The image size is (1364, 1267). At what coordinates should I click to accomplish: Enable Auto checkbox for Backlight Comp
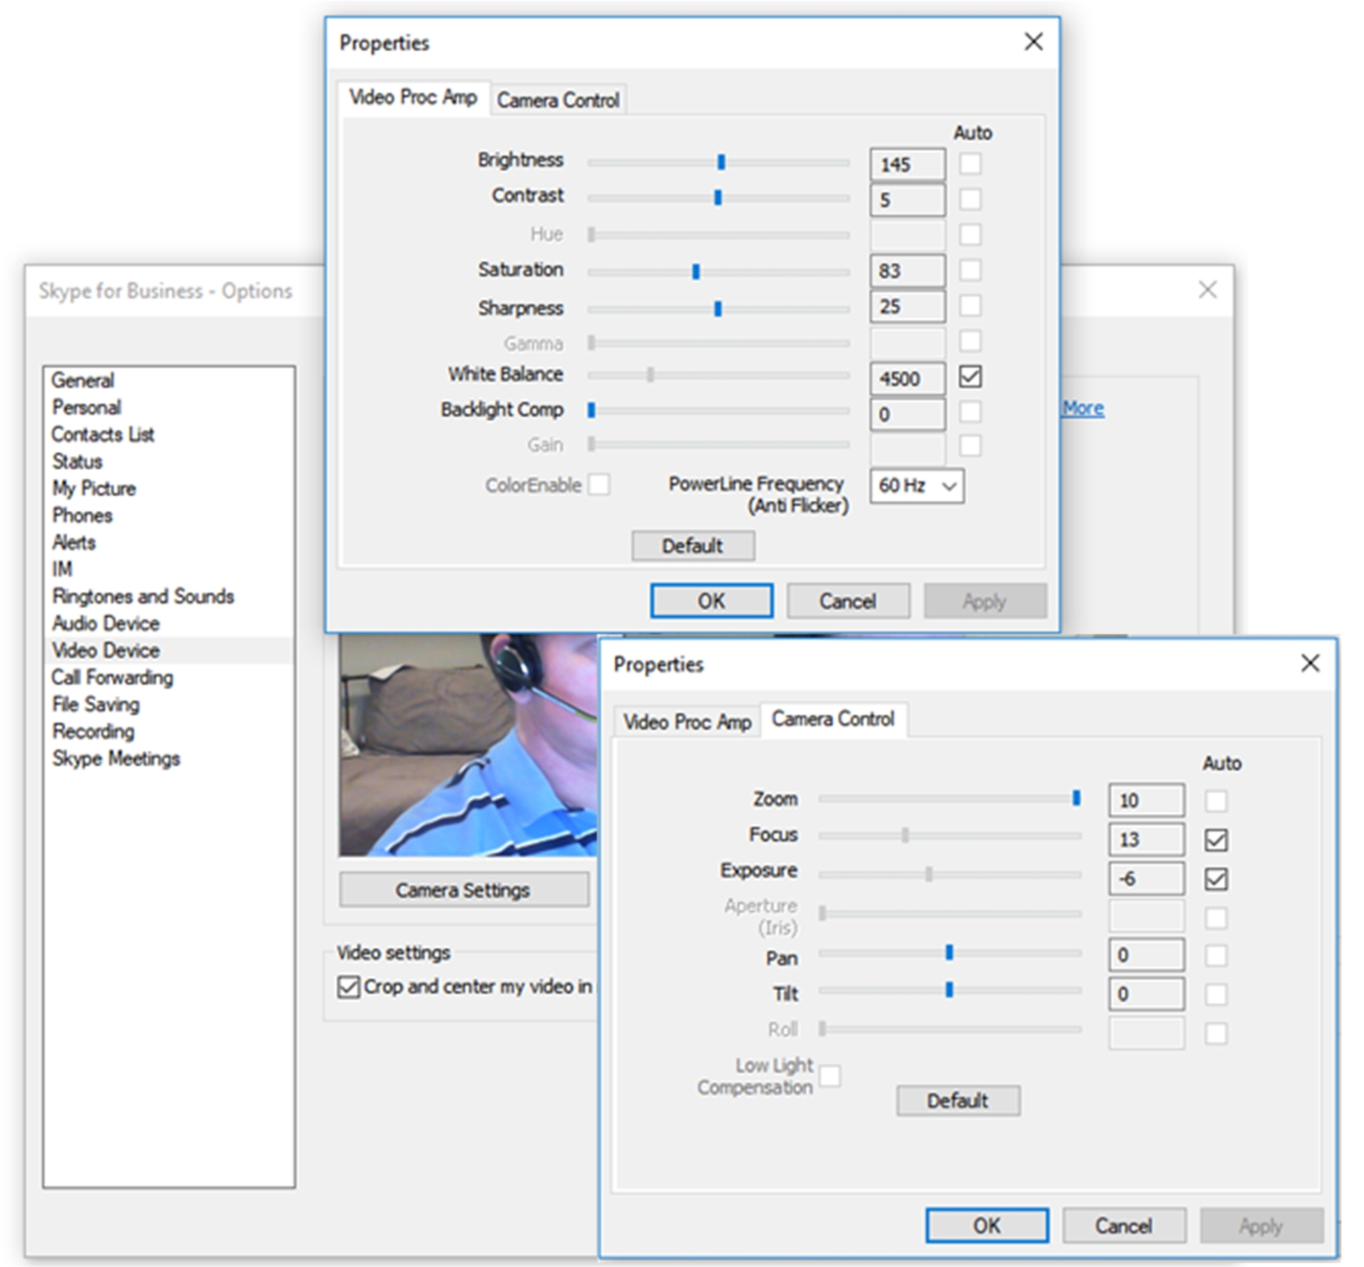coord(970,411)
